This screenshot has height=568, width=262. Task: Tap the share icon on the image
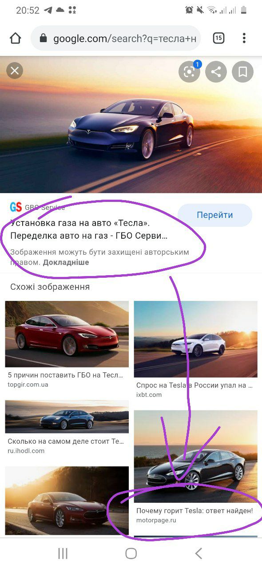(216, 72)
